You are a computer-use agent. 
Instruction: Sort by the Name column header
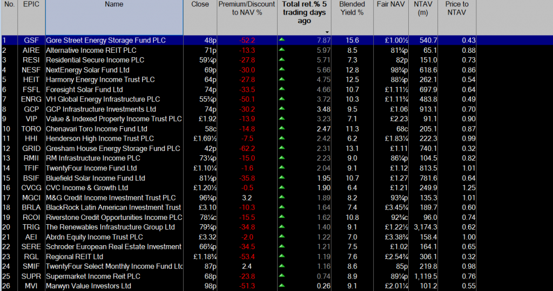(x=114, y=4)
